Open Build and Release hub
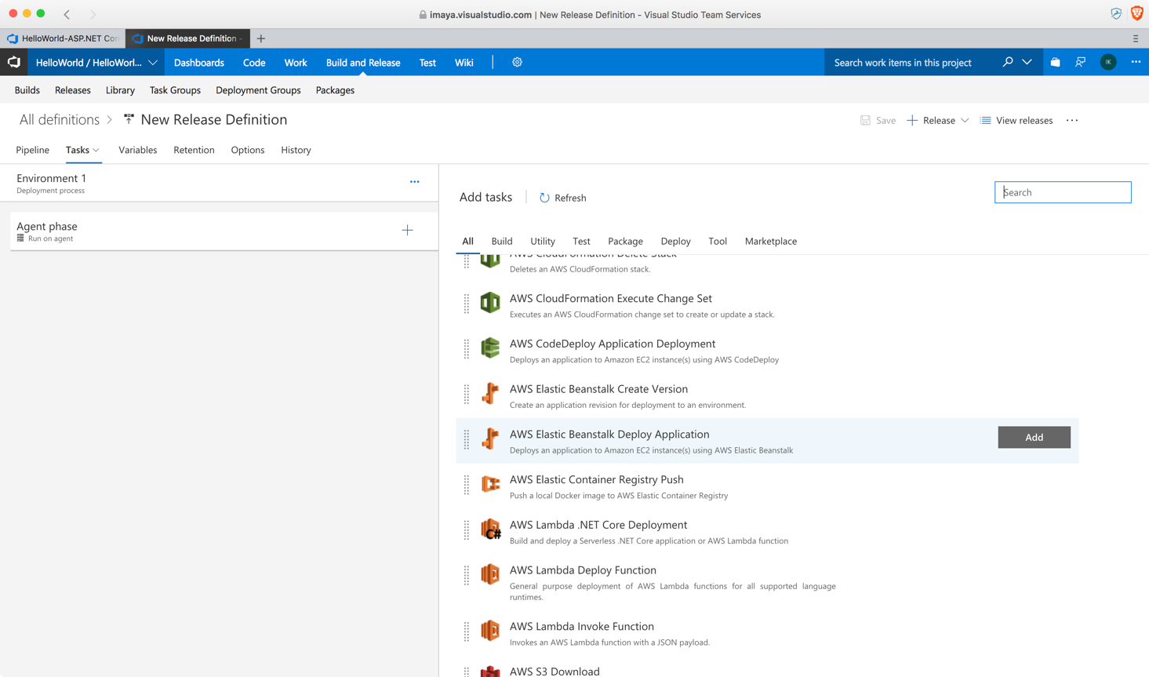This screenshot has height=677, width=1149. pyautogui.click(x=363, y=63)
